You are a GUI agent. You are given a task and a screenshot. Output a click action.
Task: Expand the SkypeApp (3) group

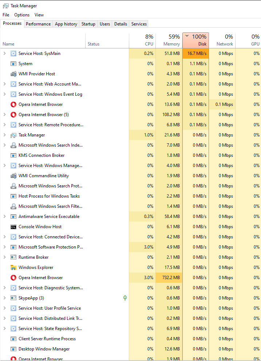5,298
